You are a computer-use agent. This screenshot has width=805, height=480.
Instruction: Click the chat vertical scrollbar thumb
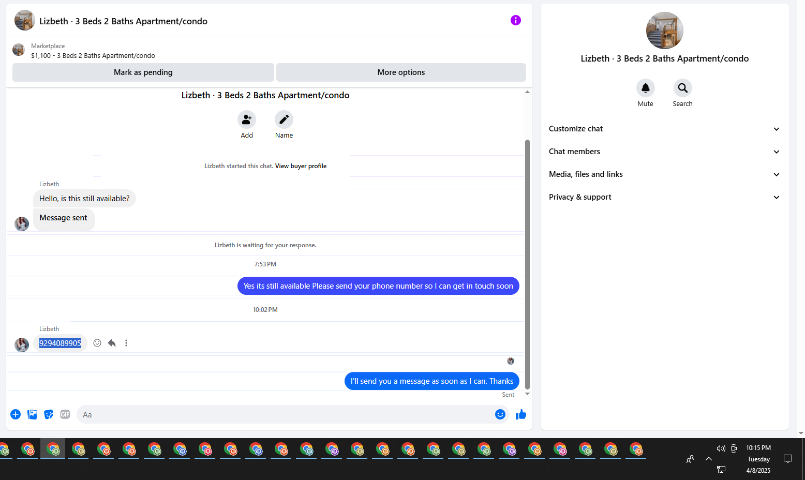pos(527,264)
